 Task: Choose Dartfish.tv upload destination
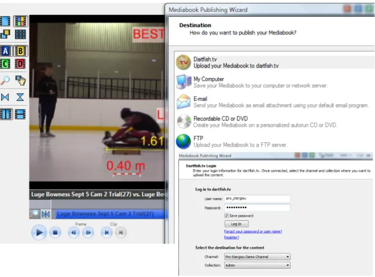coord(275,62)
